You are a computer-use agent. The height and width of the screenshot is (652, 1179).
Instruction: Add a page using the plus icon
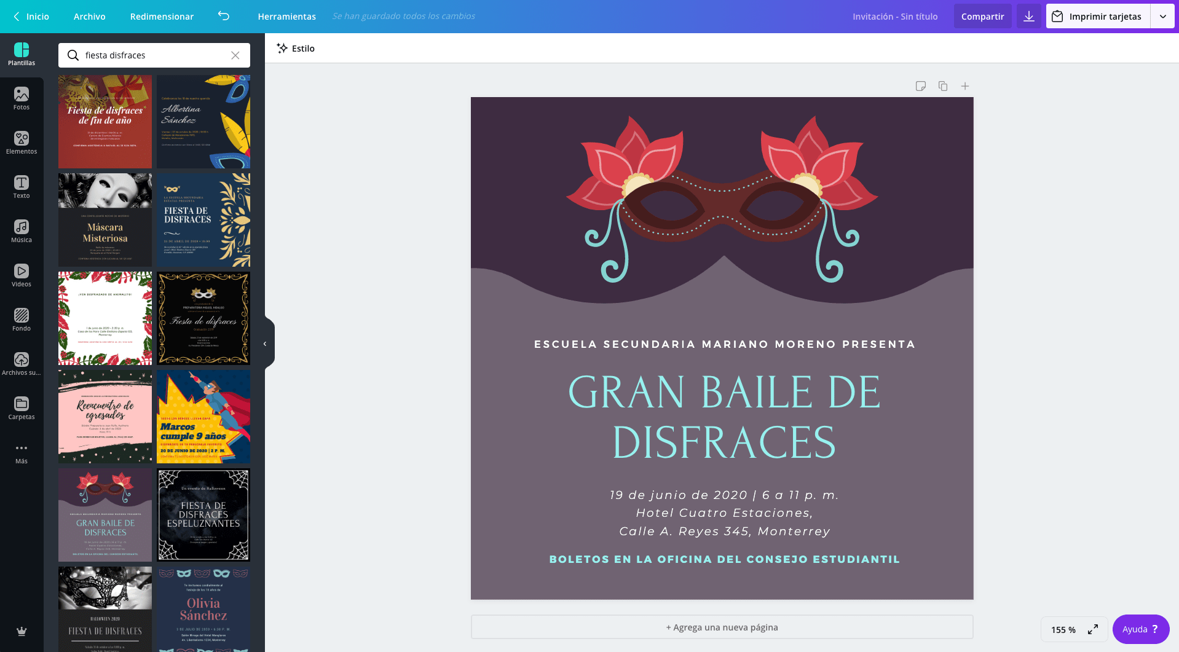[x=964, y=86]
